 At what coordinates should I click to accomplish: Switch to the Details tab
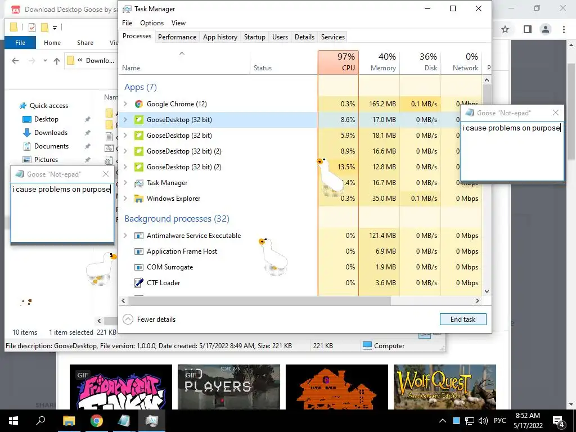304,37
